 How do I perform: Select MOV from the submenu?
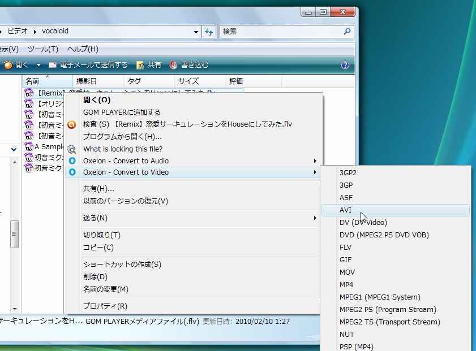(395, 272)
